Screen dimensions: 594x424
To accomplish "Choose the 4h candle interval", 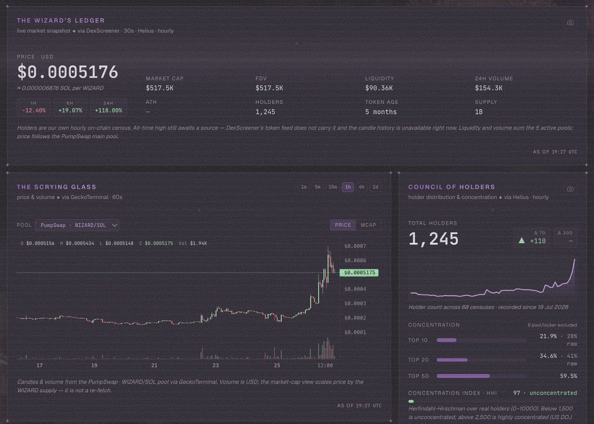I will [x=362, y=187].
